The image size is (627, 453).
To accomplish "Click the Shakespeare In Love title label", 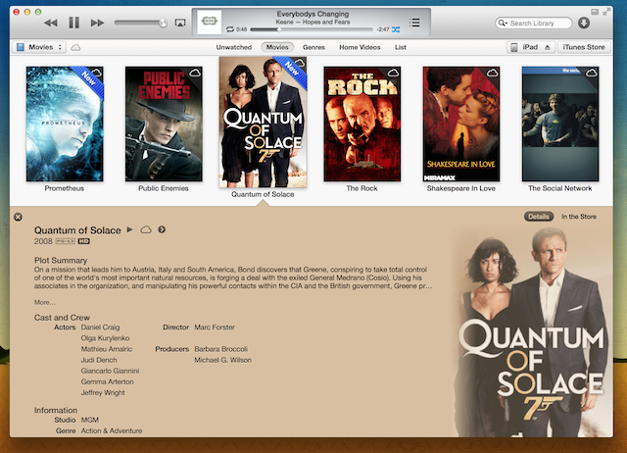I will pos(461,188).
